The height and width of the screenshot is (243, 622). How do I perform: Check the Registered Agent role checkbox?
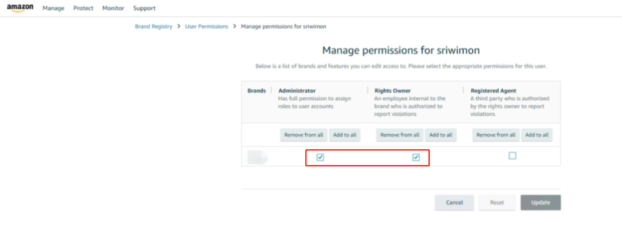513,155
